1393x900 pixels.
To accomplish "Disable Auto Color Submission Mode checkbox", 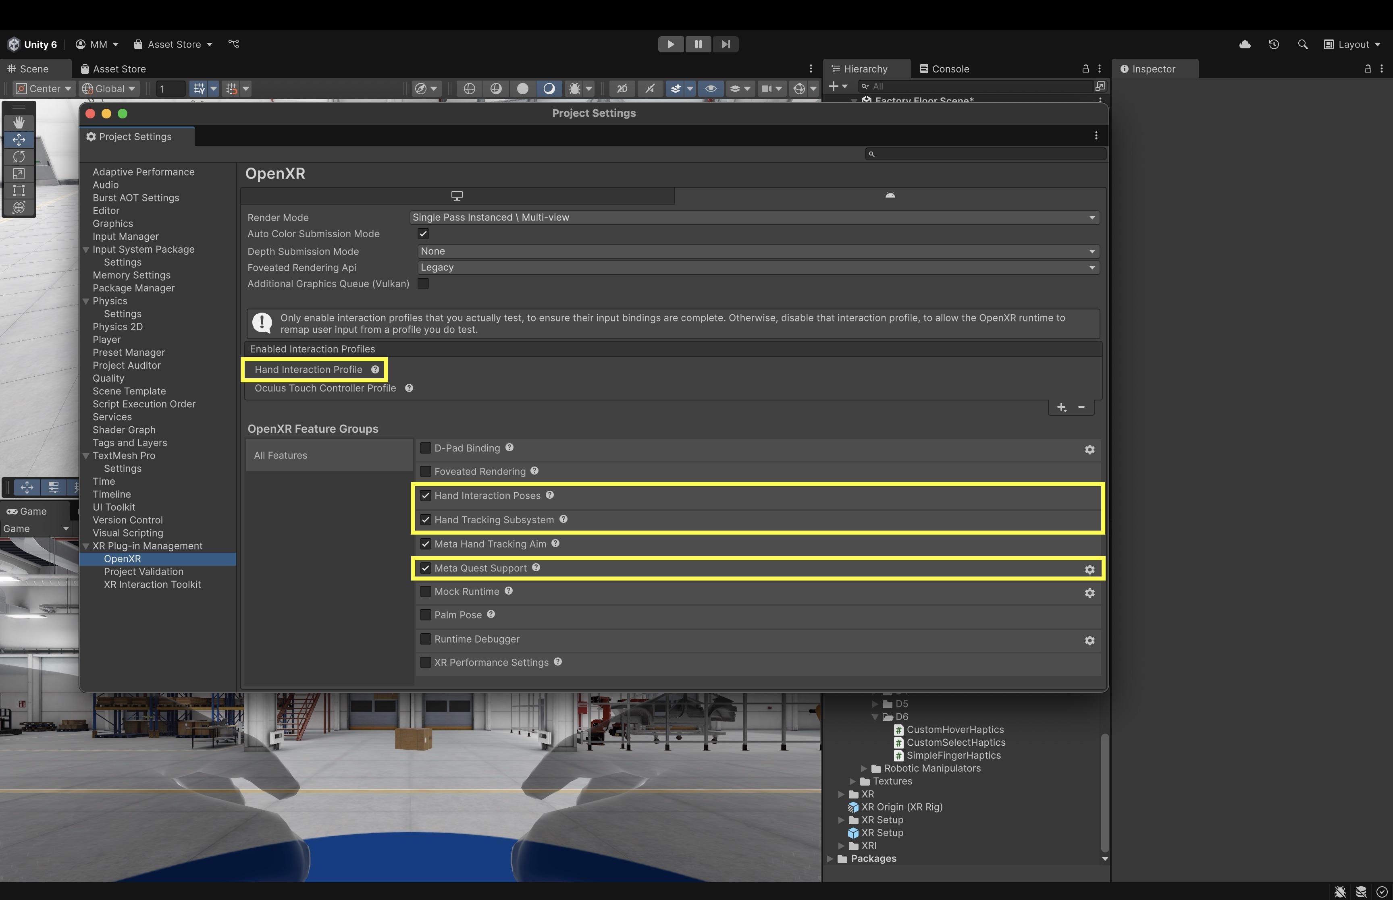I will 423,234.
